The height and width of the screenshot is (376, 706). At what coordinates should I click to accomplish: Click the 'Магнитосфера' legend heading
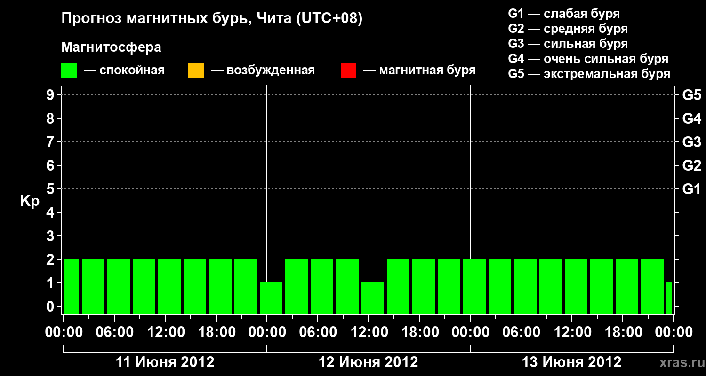[x=112, y=47]
